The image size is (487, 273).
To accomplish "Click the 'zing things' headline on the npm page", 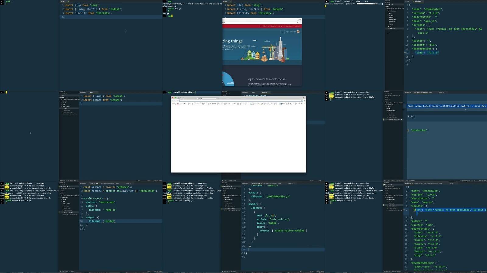I will 233,41.
